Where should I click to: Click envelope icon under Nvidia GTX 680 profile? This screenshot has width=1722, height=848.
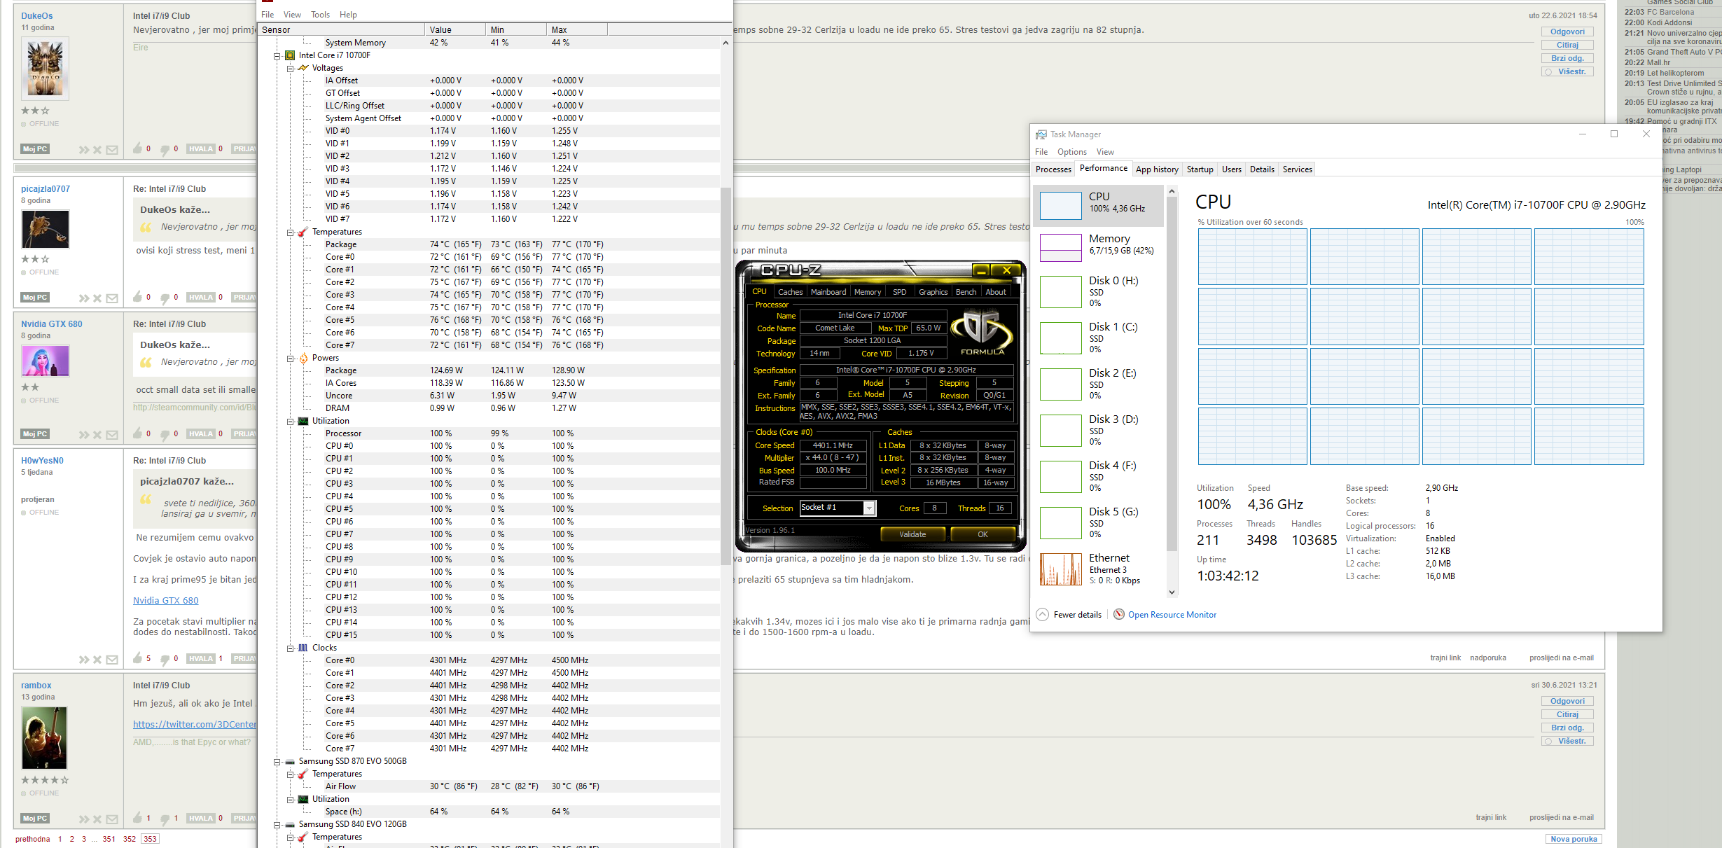[112, 435]
